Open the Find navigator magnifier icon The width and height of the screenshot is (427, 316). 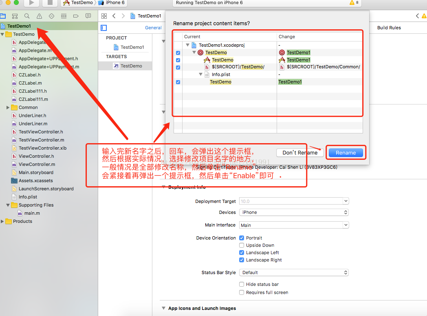(x=27, y=16)
